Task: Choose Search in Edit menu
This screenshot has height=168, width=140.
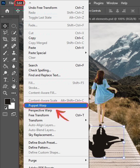Action: 56,65
